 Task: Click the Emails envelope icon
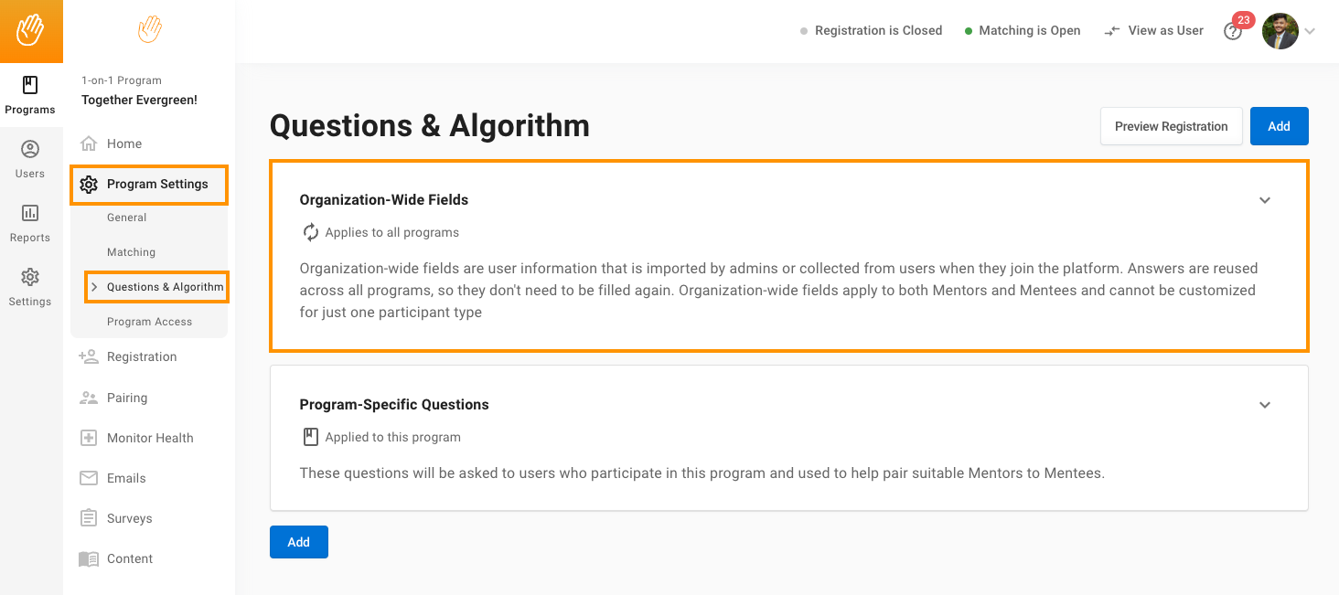(x=89, y=478)
